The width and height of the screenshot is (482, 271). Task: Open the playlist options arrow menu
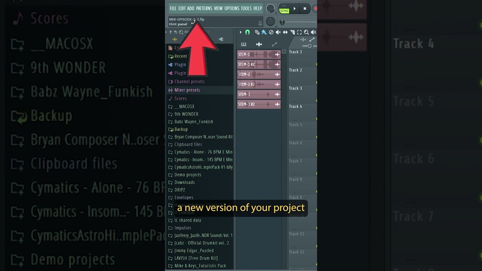click(241, 32)
